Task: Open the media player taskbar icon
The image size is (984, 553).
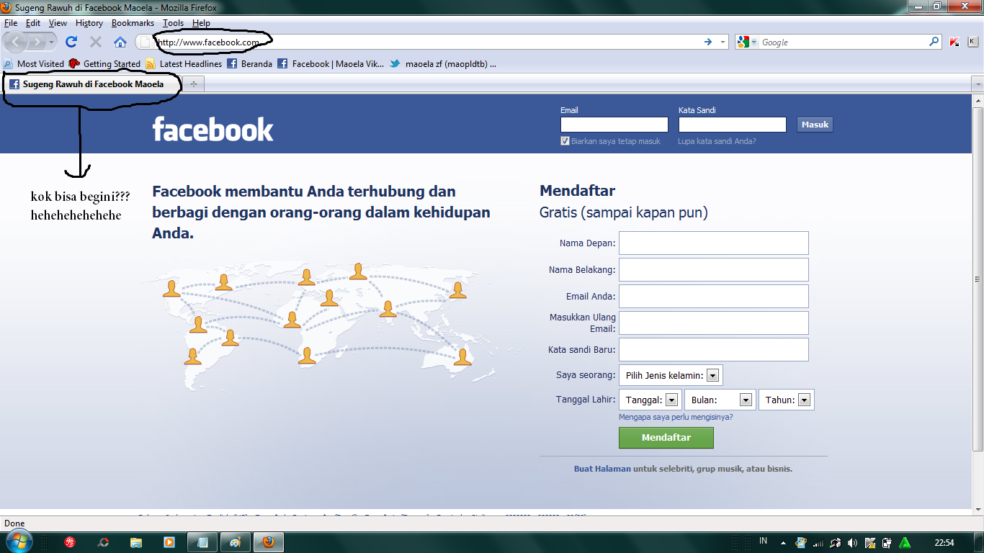Action: tap(169, 542)
